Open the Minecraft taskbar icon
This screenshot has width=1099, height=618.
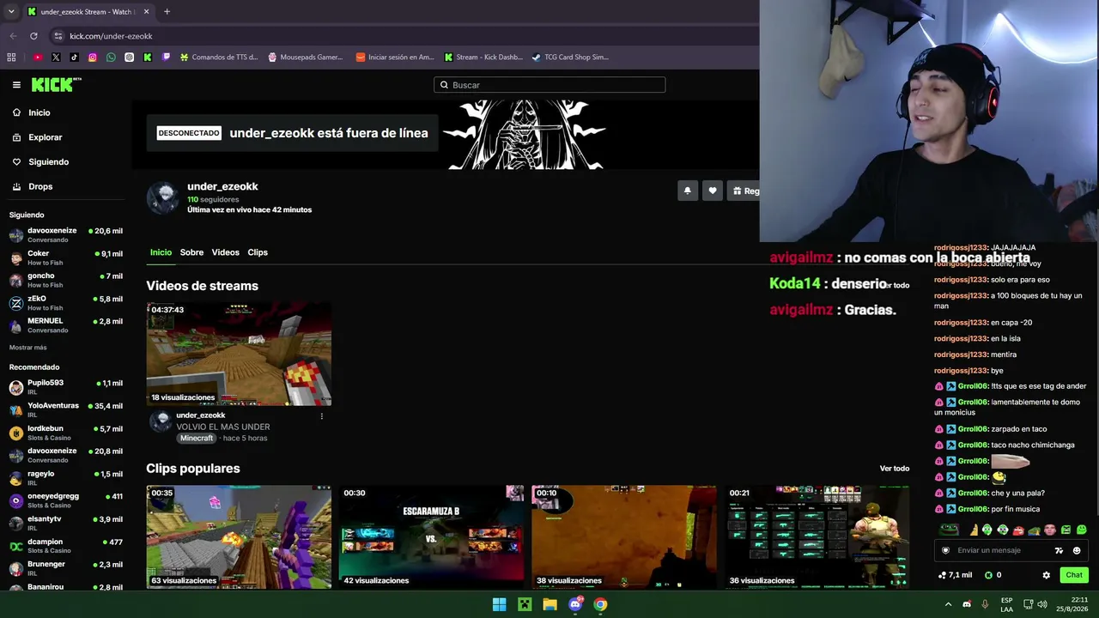(x=525, y=604)
